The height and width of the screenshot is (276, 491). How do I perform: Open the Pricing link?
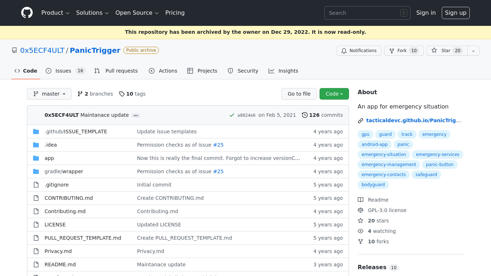click(175, 13)
